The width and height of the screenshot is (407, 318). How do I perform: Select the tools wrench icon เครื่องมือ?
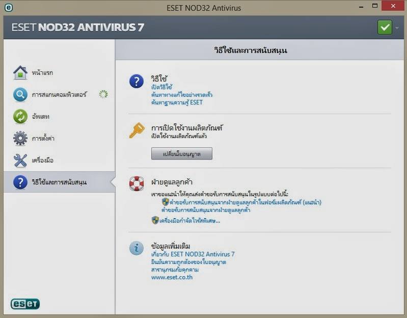(x=20, y=160)
